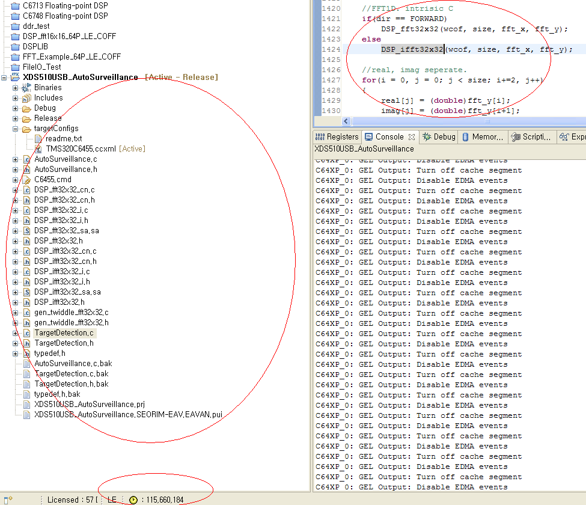The height and width of the screenshot is (505, 586).
Task: Click the FileIO_Test project folder icon
Action: [x=15, y=67]
